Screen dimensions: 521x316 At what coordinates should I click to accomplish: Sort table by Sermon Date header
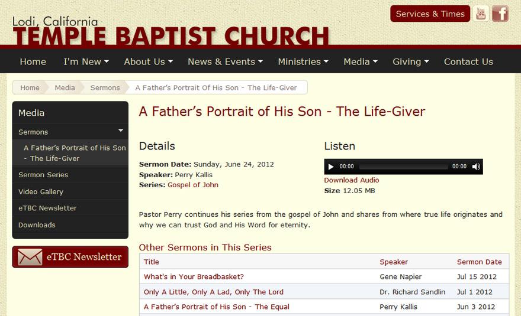click(x=479, y=262)
